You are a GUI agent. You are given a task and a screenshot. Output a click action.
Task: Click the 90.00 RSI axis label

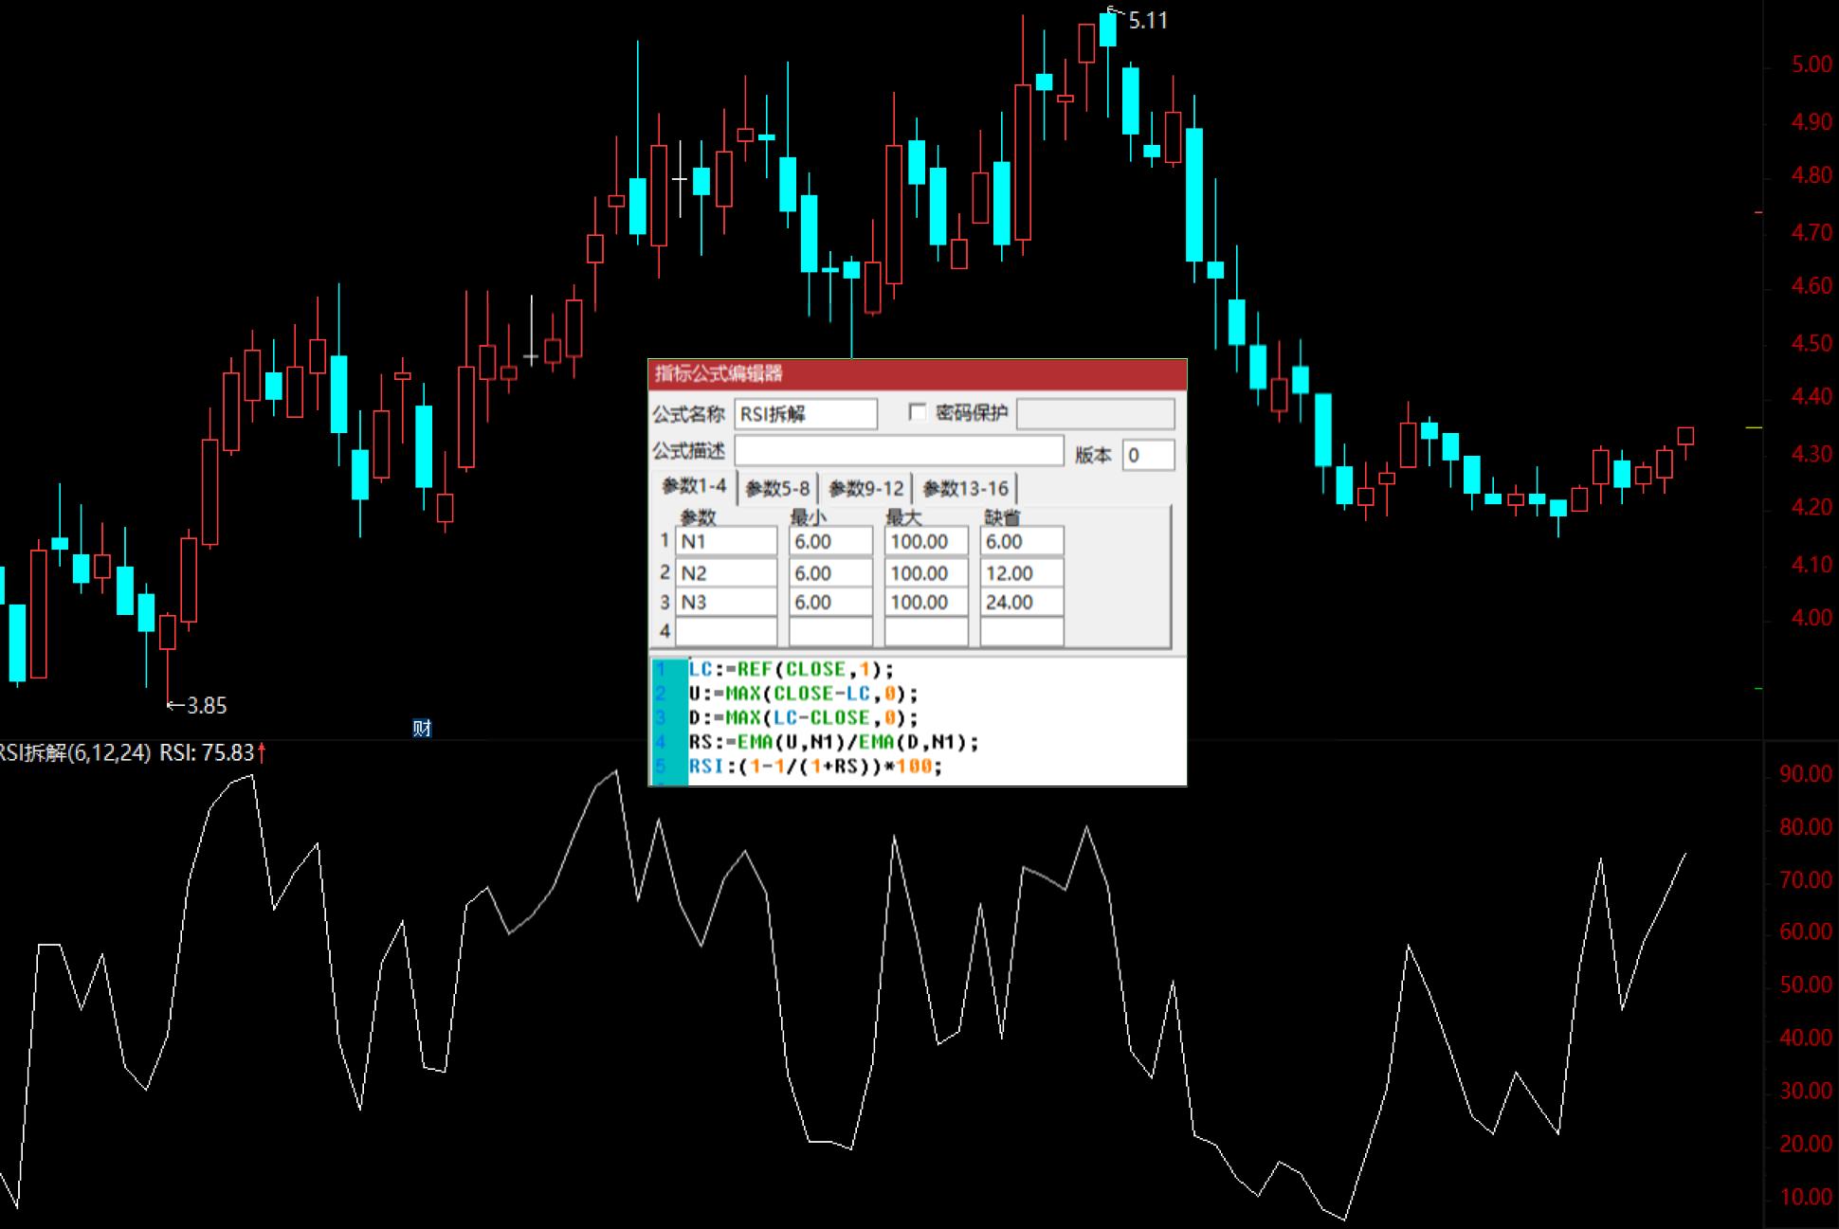[x=1806, y=775]
